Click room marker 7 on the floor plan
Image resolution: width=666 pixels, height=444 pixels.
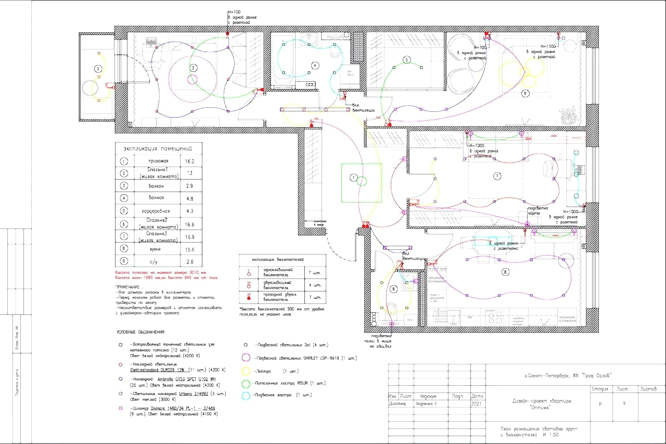(497, 176)
